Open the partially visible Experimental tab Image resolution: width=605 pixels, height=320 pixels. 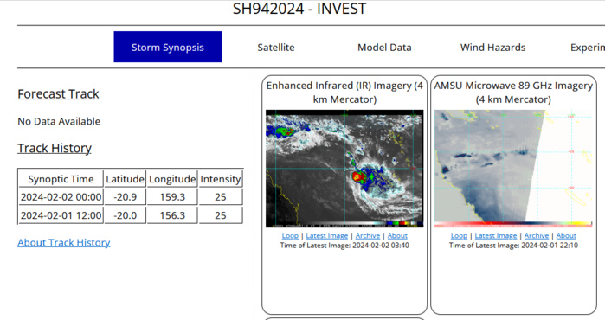point(588,48)
